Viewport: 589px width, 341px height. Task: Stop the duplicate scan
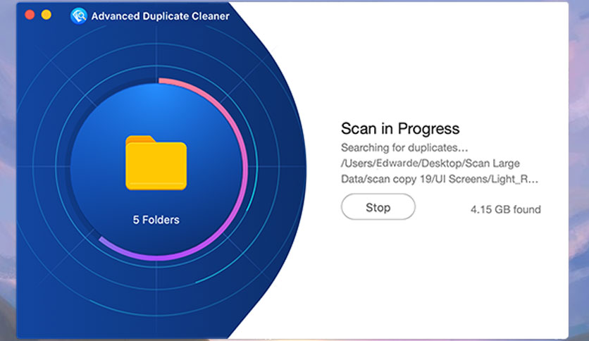click(x=378, y=207)
